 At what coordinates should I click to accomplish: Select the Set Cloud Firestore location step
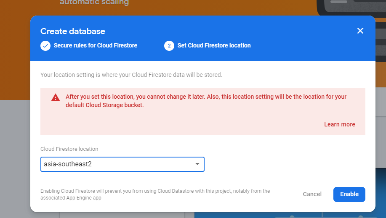(214, 45)
